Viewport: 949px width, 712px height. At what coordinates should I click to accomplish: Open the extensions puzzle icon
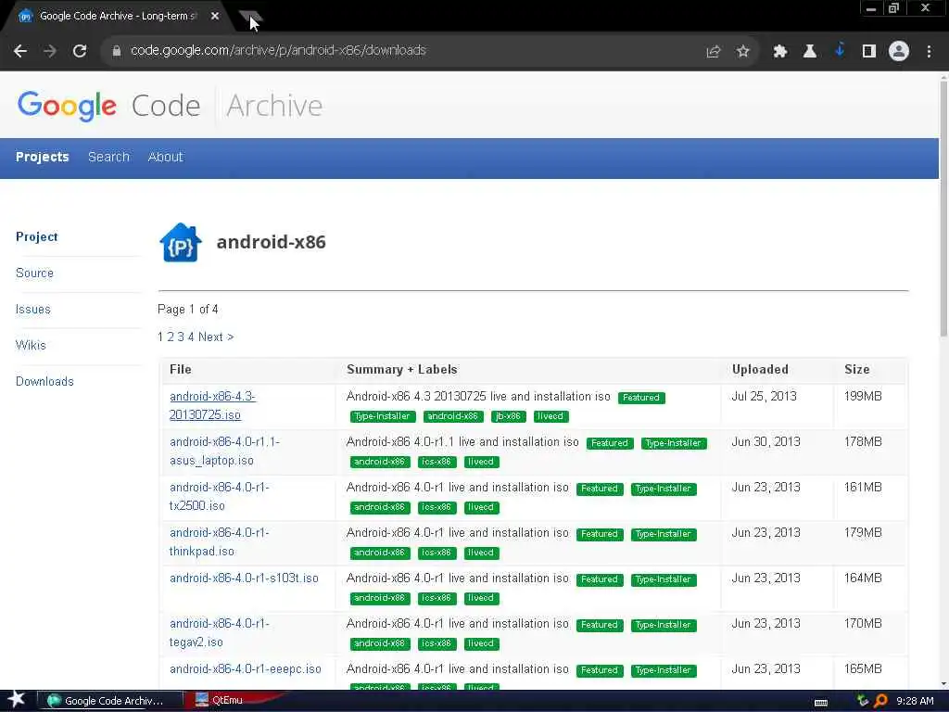780,52
